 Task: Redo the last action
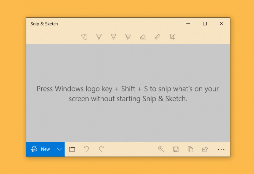click(x=101, y=149)
